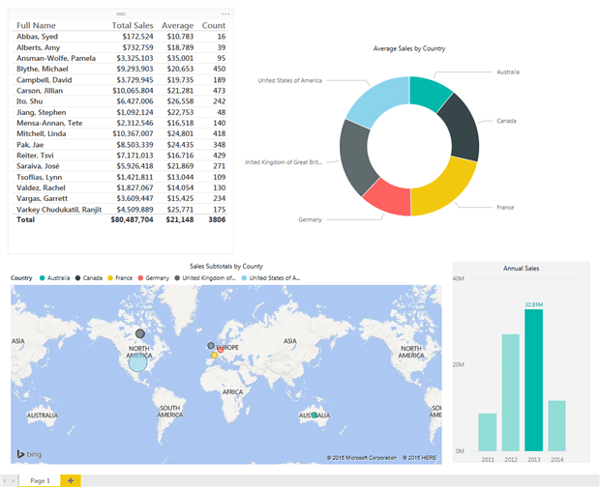Image resolution: width=600 pixels, height=487 pixels.
Task: Grab the table visual's drag handle
Action: (121, 14)
